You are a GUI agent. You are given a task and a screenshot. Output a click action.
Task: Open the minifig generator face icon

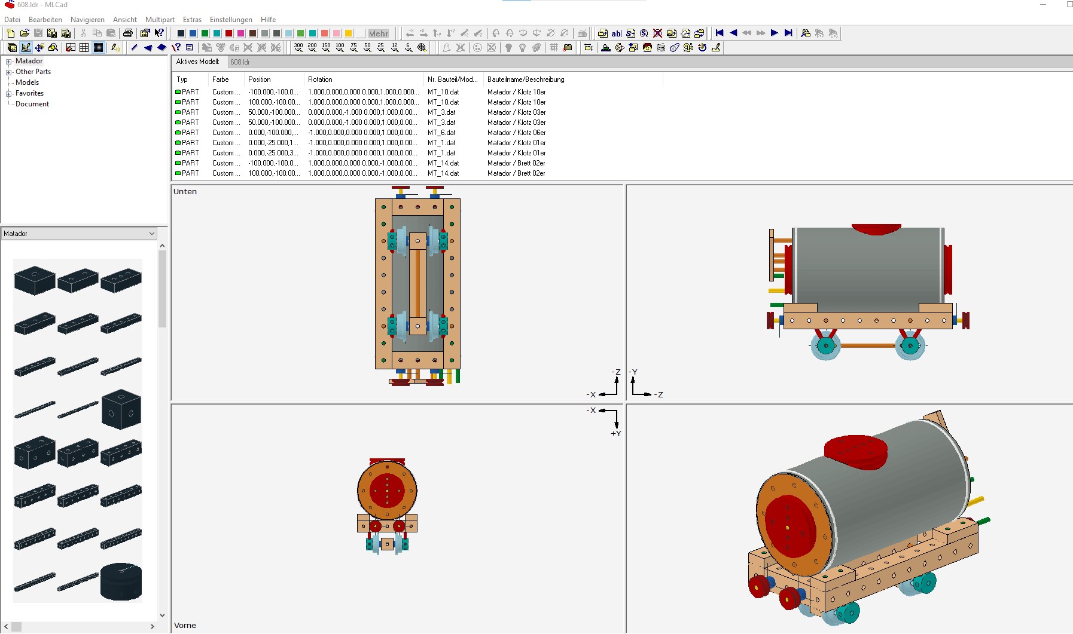click(x=647, y=48)
